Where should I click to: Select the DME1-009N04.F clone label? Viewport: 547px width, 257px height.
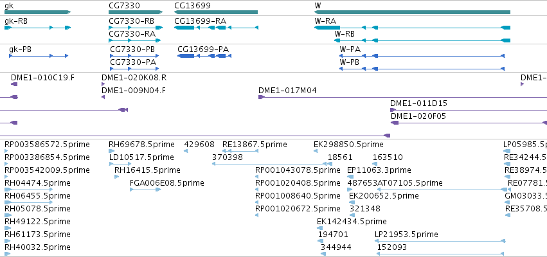[134, 91]
